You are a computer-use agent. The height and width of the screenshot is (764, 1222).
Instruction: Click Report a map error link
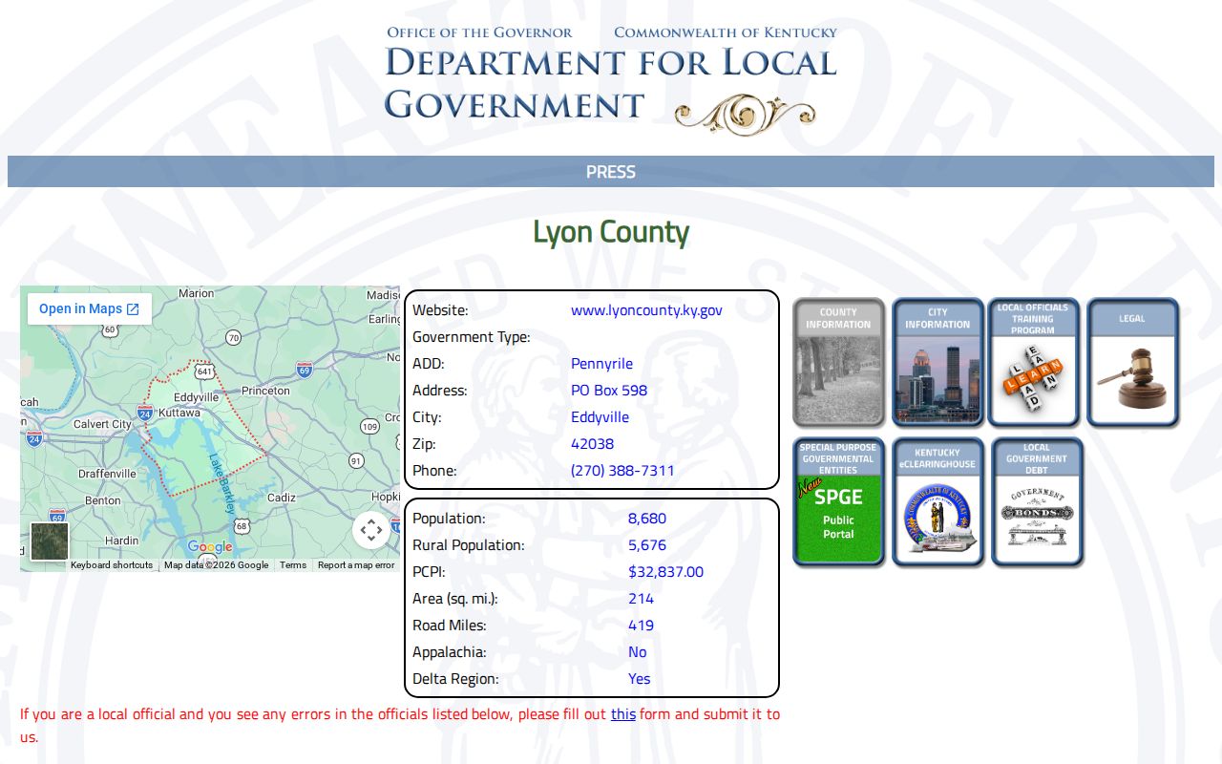(x=356, y=565)
